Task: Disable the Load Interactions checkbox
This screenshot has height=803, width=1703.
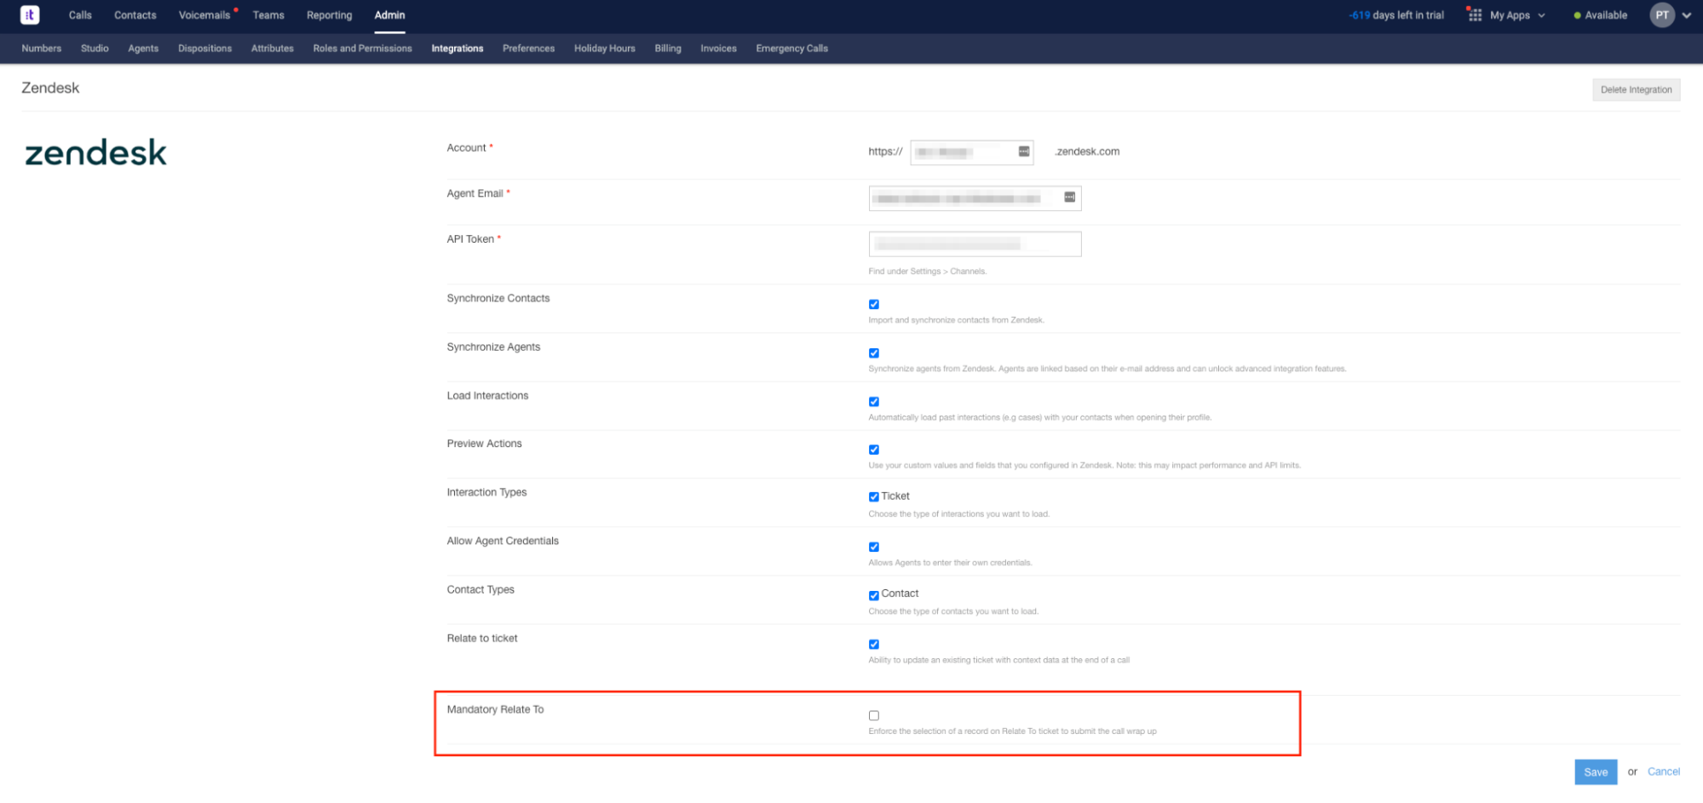Action: pyautogui.click(x=873, y=401)
